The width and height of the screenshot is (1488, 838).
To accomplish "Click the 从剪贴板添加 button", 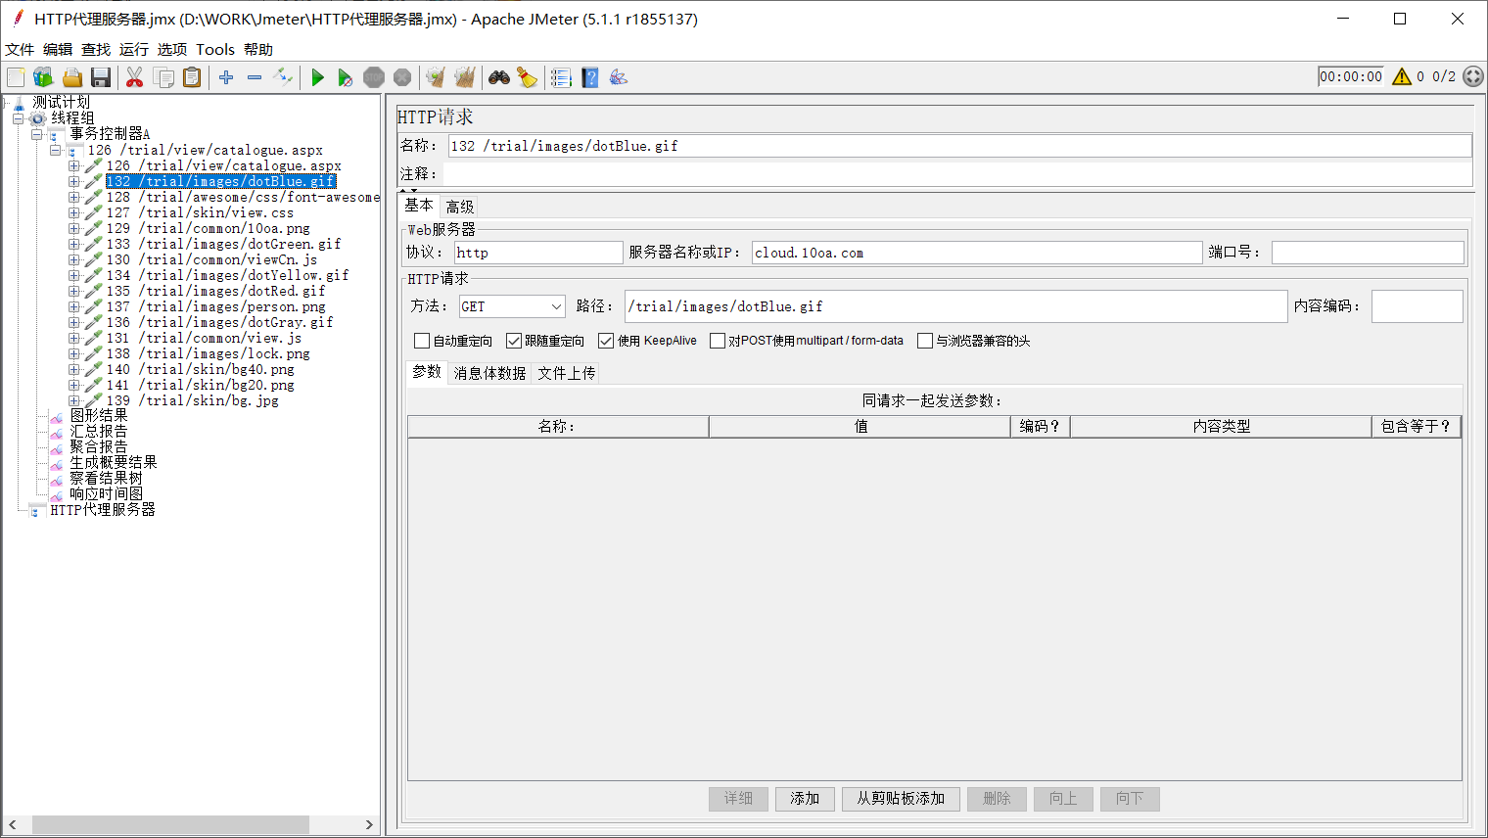I will pyautogui.click(x=901, y=799).
